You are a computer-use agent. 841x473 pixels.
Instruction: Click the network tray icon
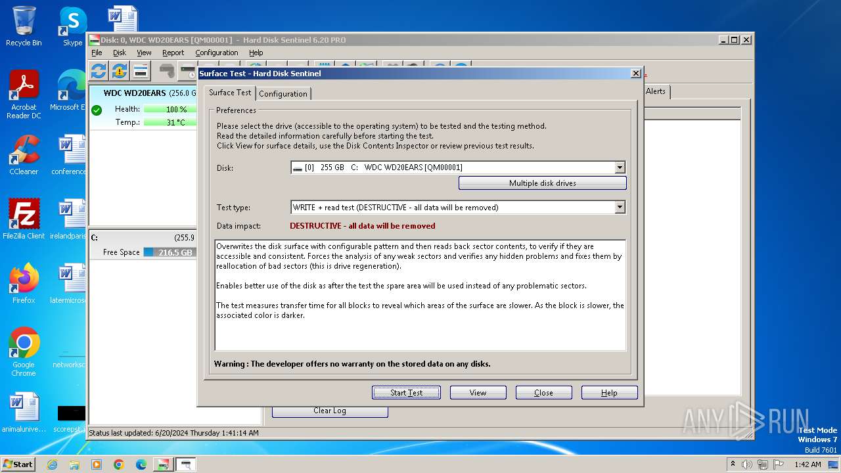point(762,464)
